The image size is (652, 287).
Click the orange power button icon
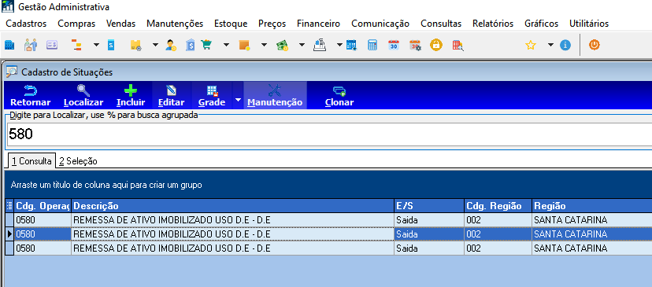(x=595, y=45)
